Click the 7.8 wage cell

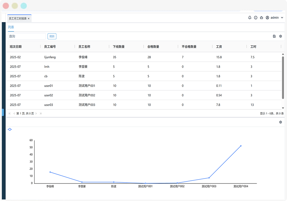coord(218,105)
